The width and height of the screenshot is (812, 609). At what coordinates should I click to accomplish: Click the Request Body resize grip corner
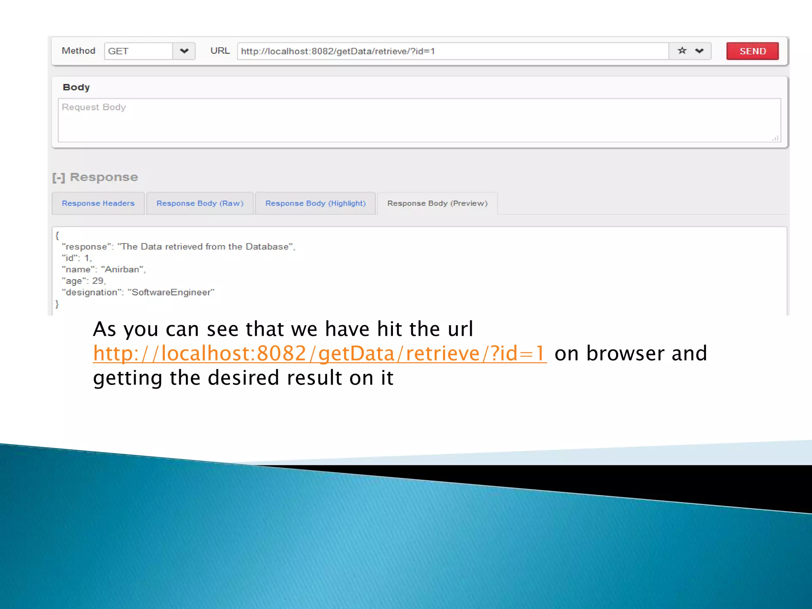pyautogui.click(x=776, y=138)
